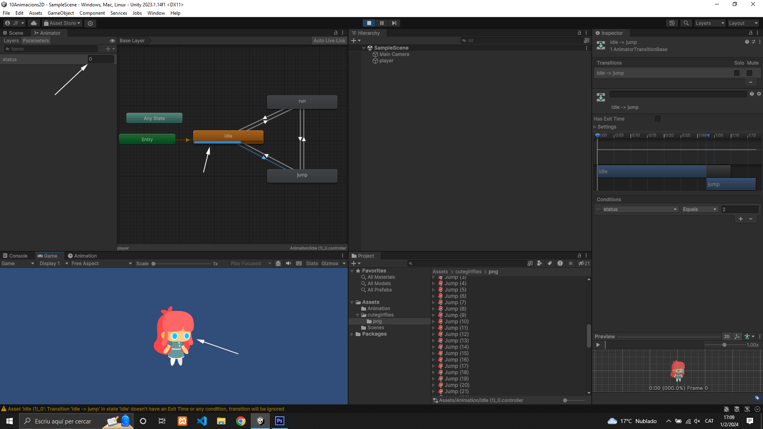Check the Mute box for idle -> jump

pos(749,73)
